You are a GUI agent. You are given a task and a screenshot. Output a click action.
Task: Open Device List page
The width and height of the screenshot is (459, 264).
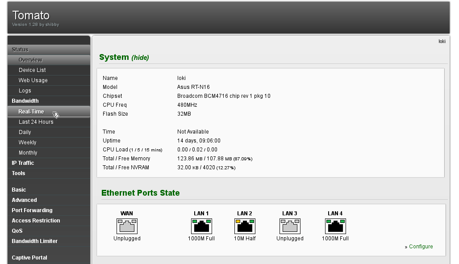49,70
